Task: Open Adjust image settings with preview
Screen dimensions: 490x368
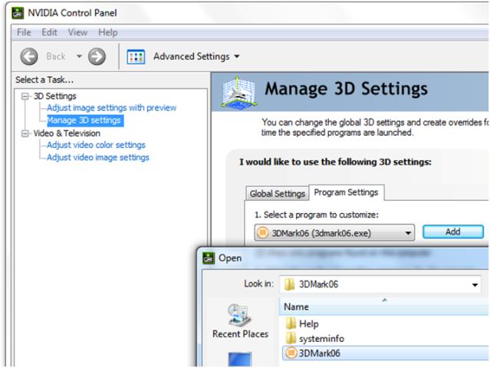Action: (x=111, y=108)
